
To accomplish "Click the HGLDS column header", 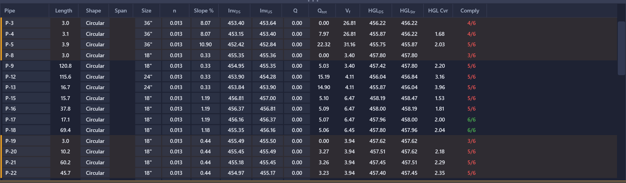I will pos(376,11).
